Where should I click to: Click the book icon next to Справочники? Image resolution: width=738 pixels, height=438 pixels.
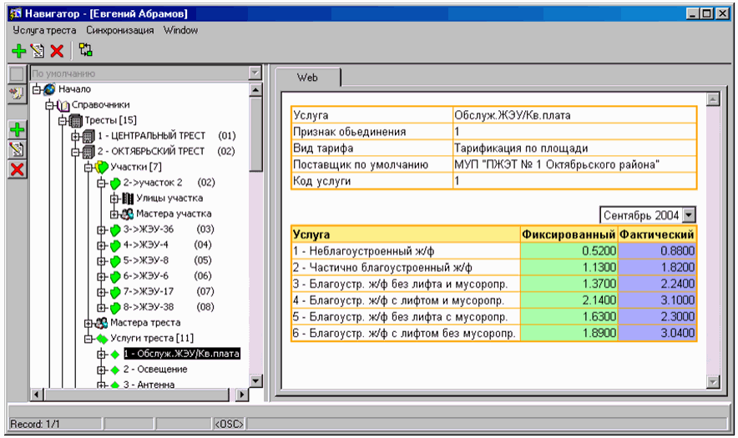pos(63,105)
